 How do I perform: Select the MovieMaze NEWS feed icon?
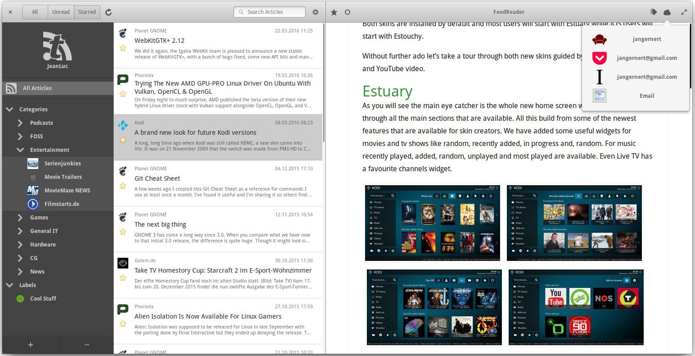[32, 190]
